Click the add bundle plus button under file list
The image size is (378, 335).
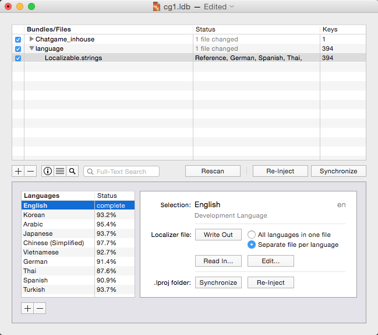(x=18, y=171)
